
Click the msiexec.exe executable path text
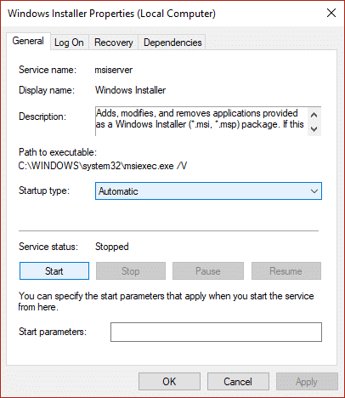(103, 166)
